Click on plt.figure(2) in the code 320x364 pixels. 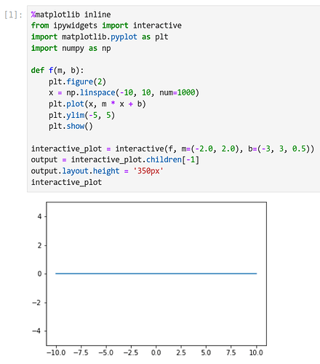tap(77, 82)
